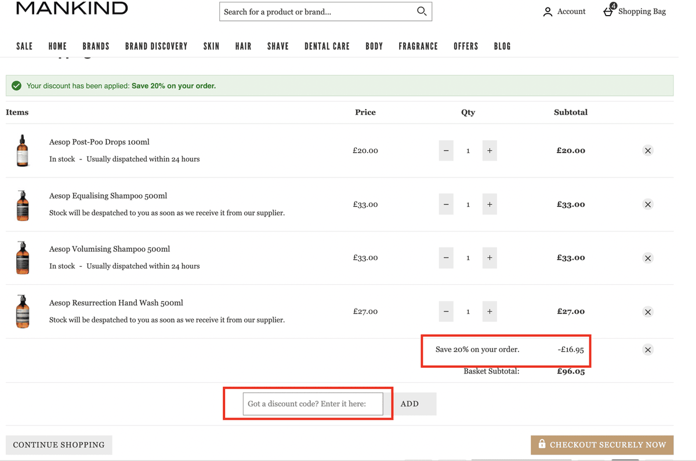696x461 pixels.
Task: Increase quantity of Aesop Post-Poo Drops
Action: tap(490, 151)
